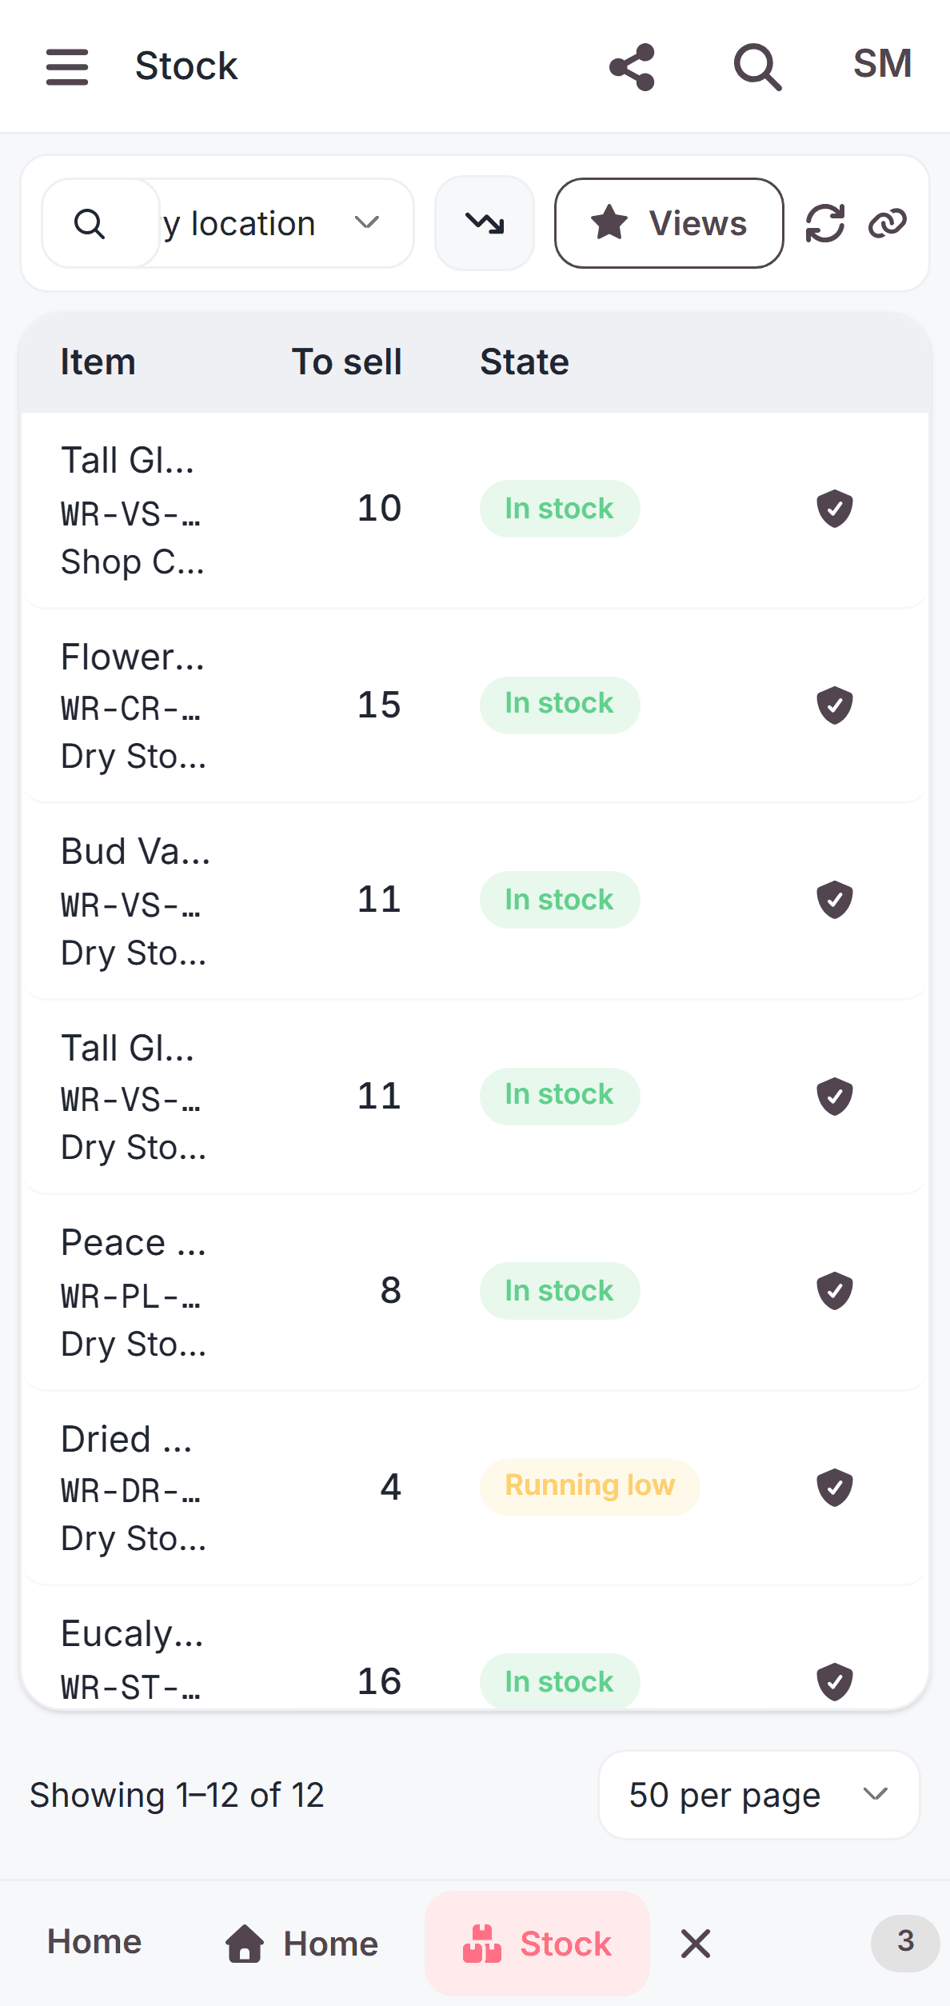
Task: Click shield icon on Flower row
Action: pos(835,705)
